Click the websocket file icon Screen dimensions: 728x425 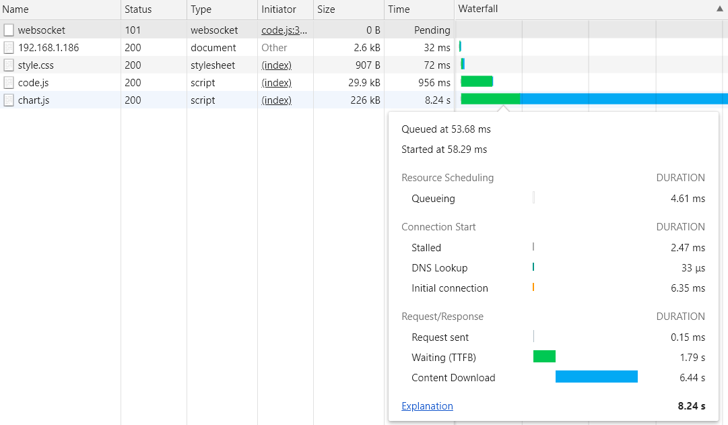click(8, 30)
